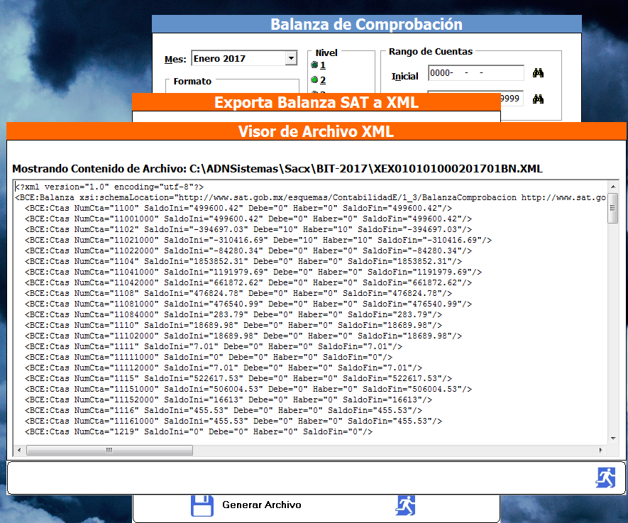Click horizontal scrollbar thumb in XML viewer
The image size is (628, 523).
click(109, 450)
